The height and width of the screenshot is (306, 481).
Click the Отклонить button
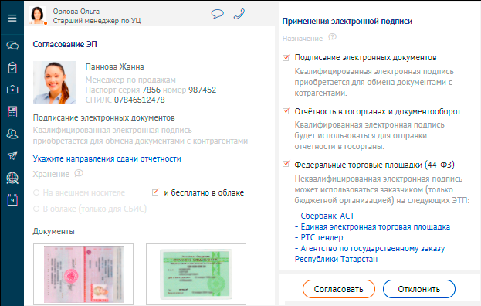tap(419, 289)
